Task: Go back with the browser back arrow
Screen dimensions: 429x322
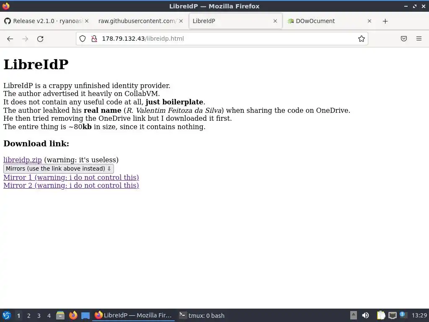Action: click(x=10, y=39)
